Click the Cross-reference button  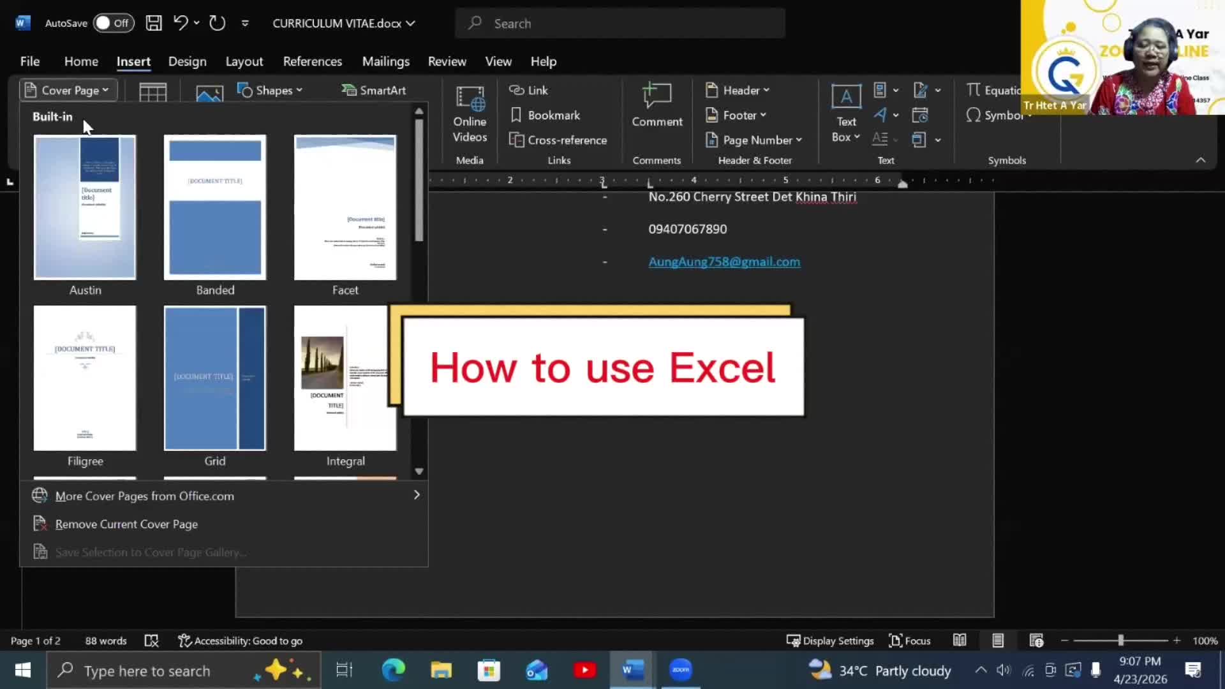click(x=558, y=140)
